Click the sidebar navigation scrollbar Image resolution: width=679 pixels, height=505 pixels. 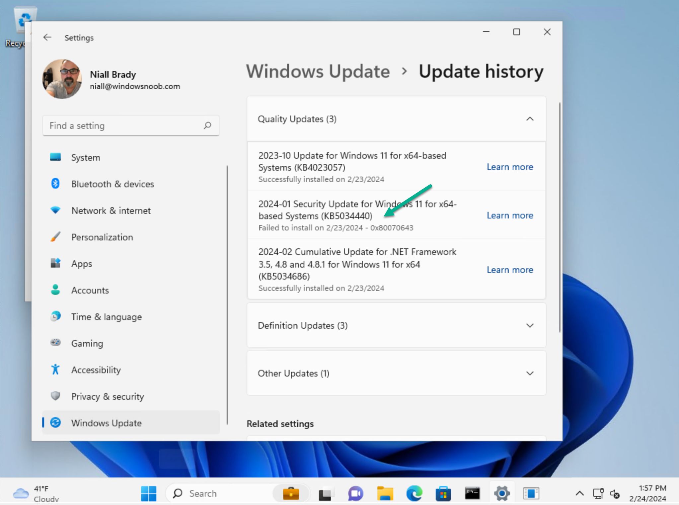tap(227, 295)
